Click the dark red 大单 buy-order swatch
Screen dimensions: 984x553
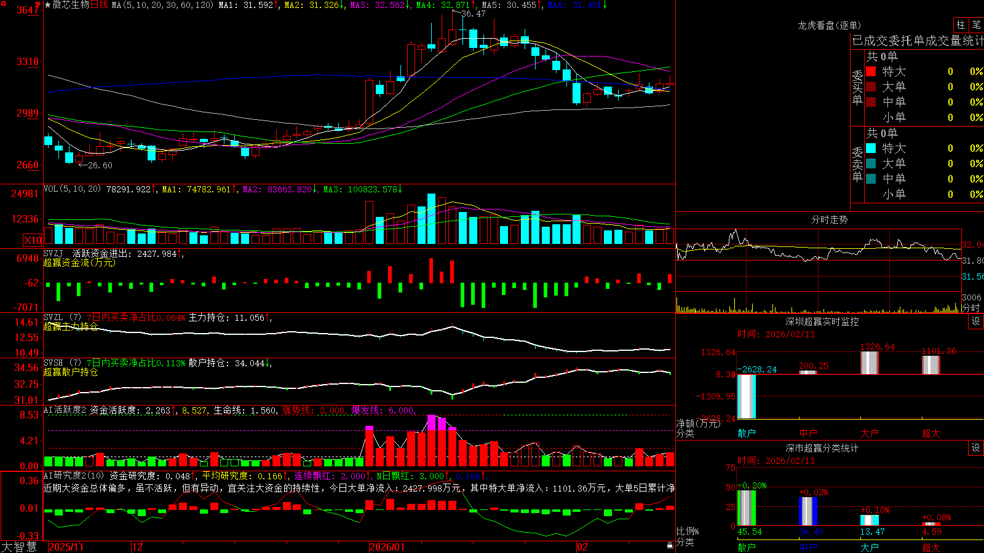click(871, 87)
